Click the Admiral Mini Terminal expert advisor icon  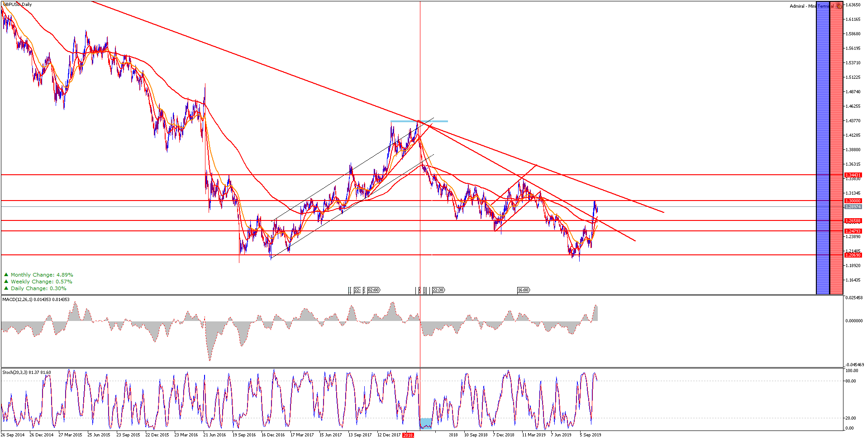(839, 6)
